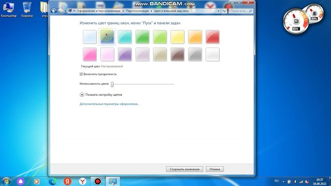This screenshot has width=331, height=186.
Task: Switch to the Bandicam recorder taskbar icon
Action: tap(97, 181)
